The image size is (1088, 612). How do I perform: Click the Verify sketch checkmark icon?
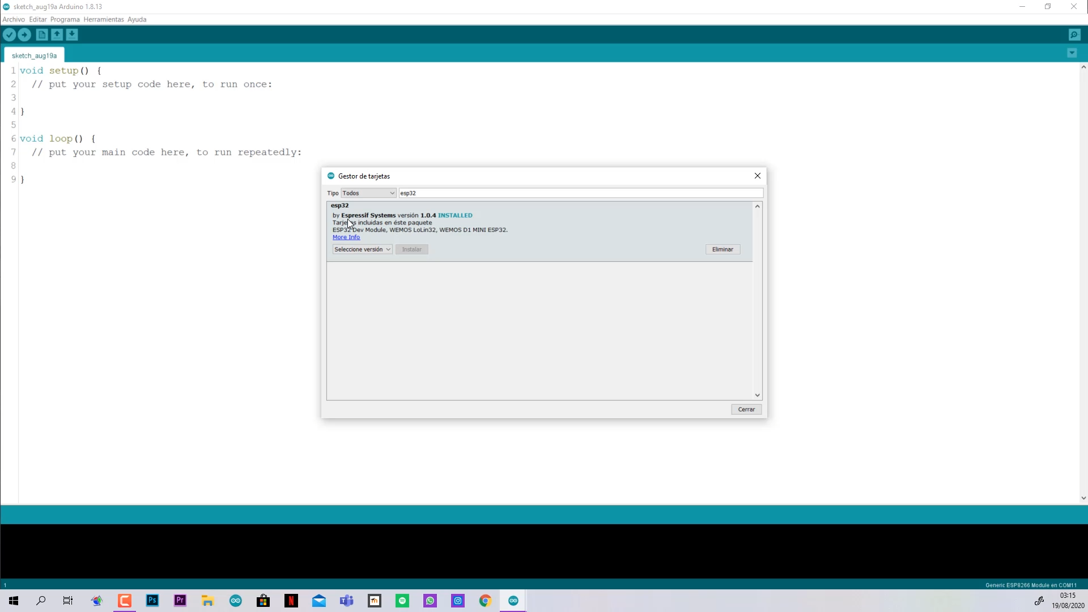click(9, 35)
